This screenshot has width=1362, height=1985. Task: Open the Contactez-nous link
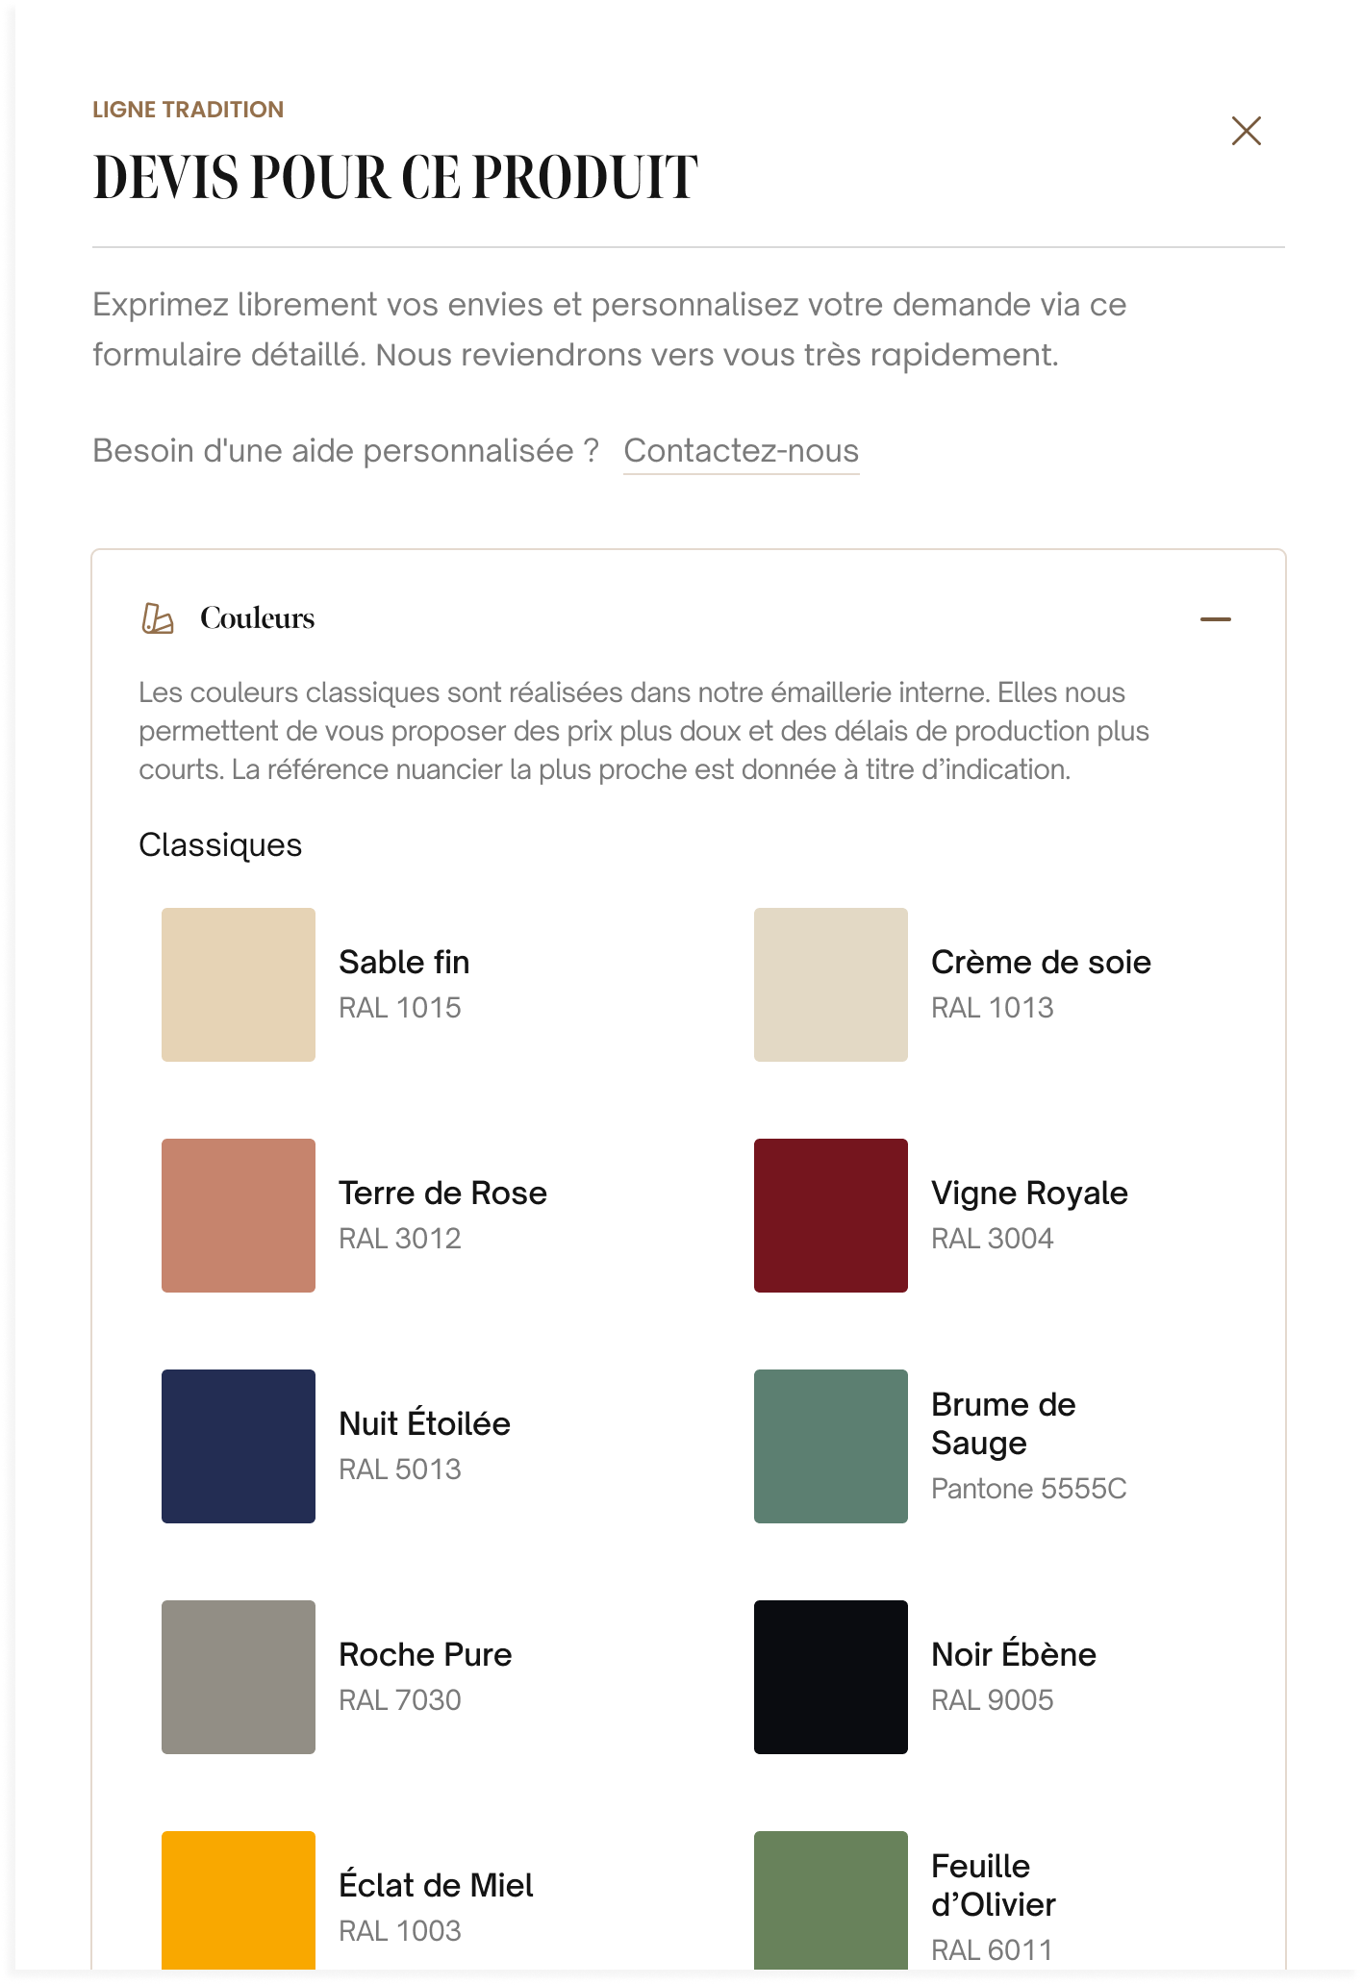pos(741,451)
